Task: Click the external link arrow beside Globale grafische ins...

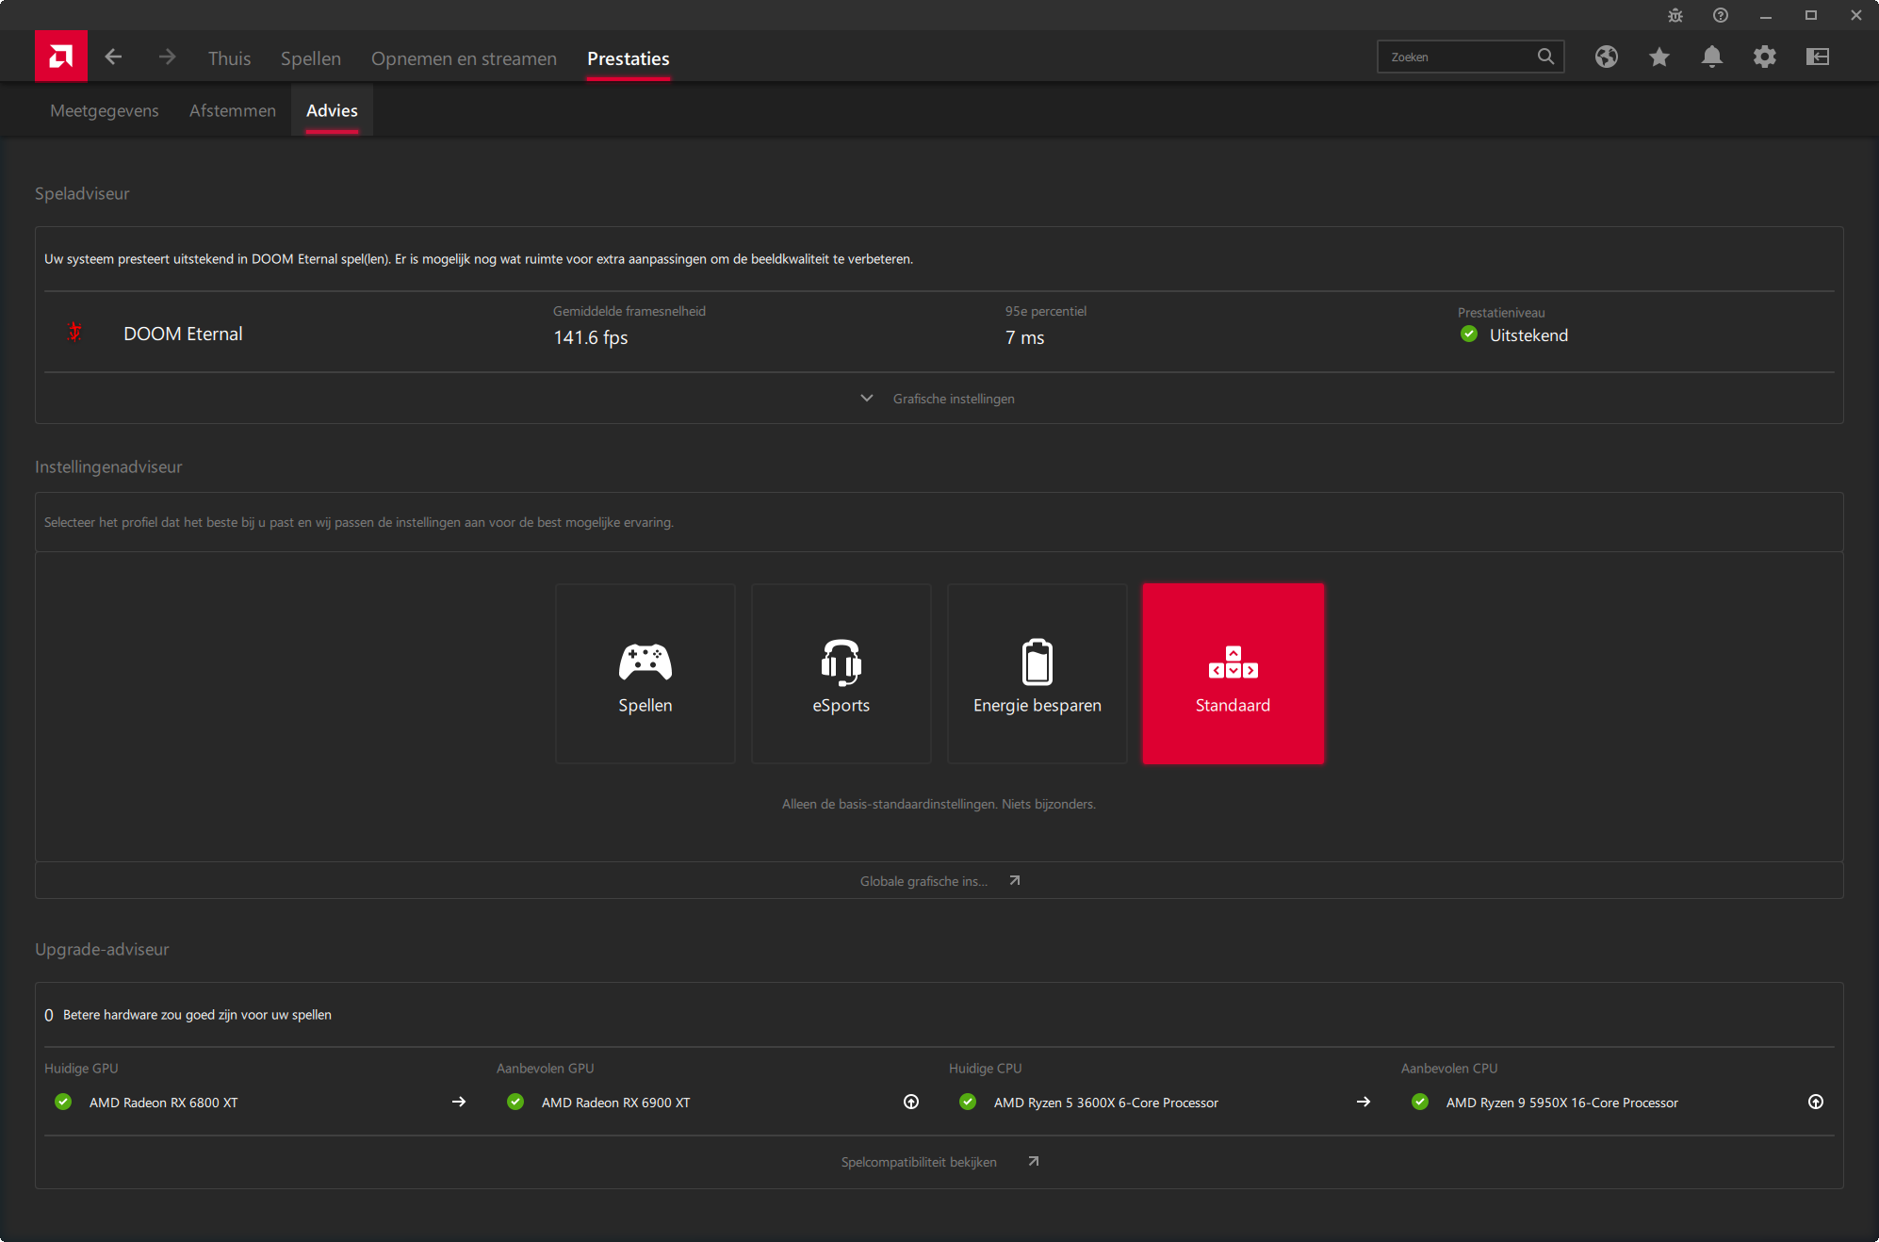Action: (x=1015, y=880)
